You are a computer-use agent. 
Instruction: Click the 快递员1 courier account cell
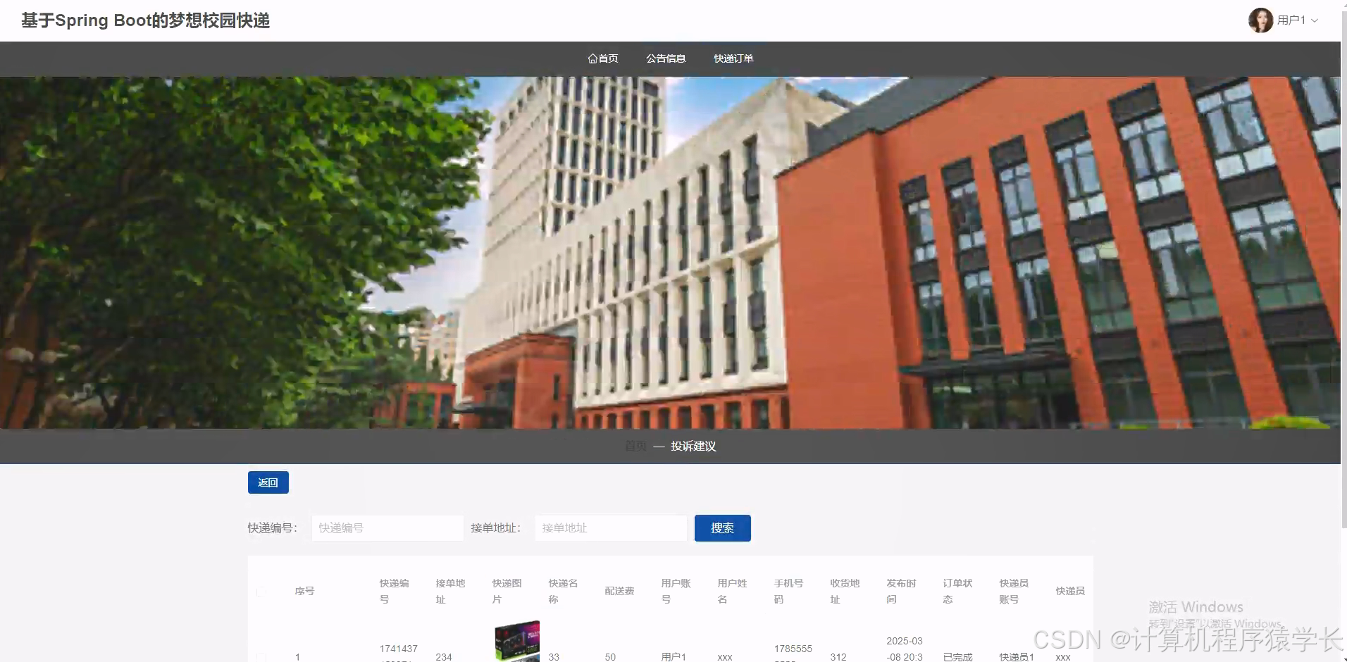[1017, 657]
